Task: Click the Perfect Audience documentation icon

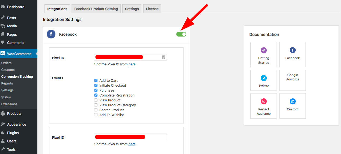Action: [x=263, y=101]
